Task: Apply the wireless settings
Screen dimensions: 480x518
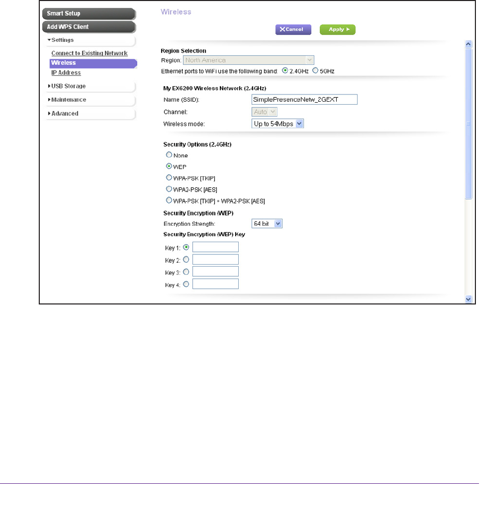Action: coord(337,30)
